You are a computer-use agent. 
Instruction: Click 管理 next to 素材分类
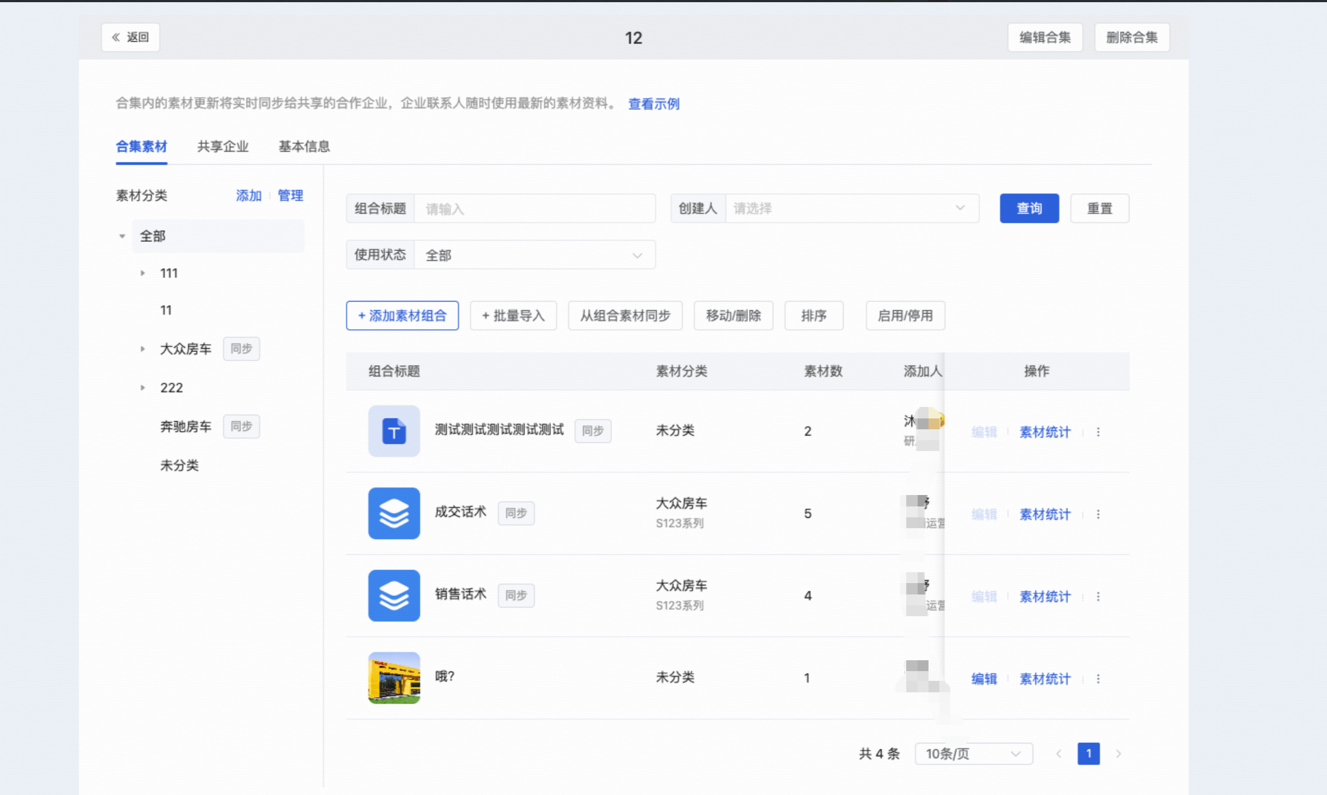point(290,196)
